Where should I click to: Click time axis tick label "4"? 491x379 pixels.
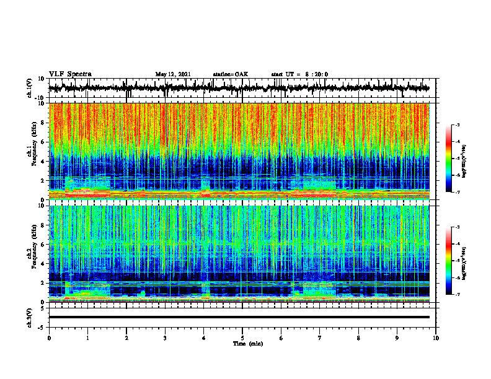pyautogui.click(x=203, y=338)
